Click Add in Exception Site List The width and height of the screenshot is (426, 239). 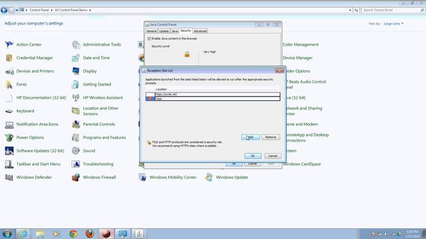pyautogui.click(x=250, y=137)
